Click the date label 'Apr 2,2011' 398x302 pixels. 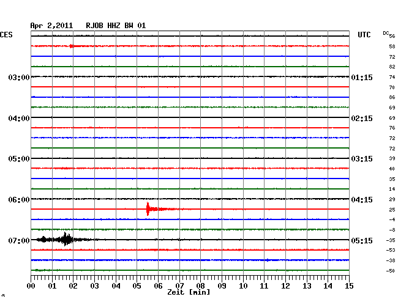pos(51,26)
